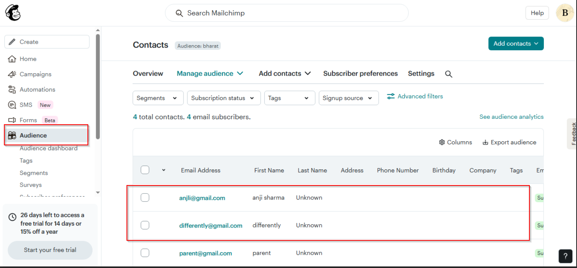The image size is (577, 268).
Task: Open the Settings tab
Action: [x=421, y=74]
